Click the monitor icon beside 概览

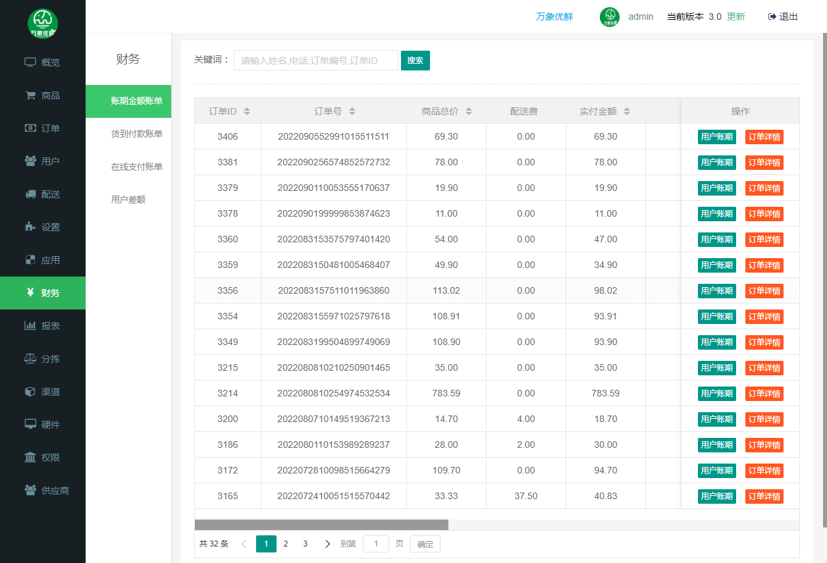coord(30,63)
